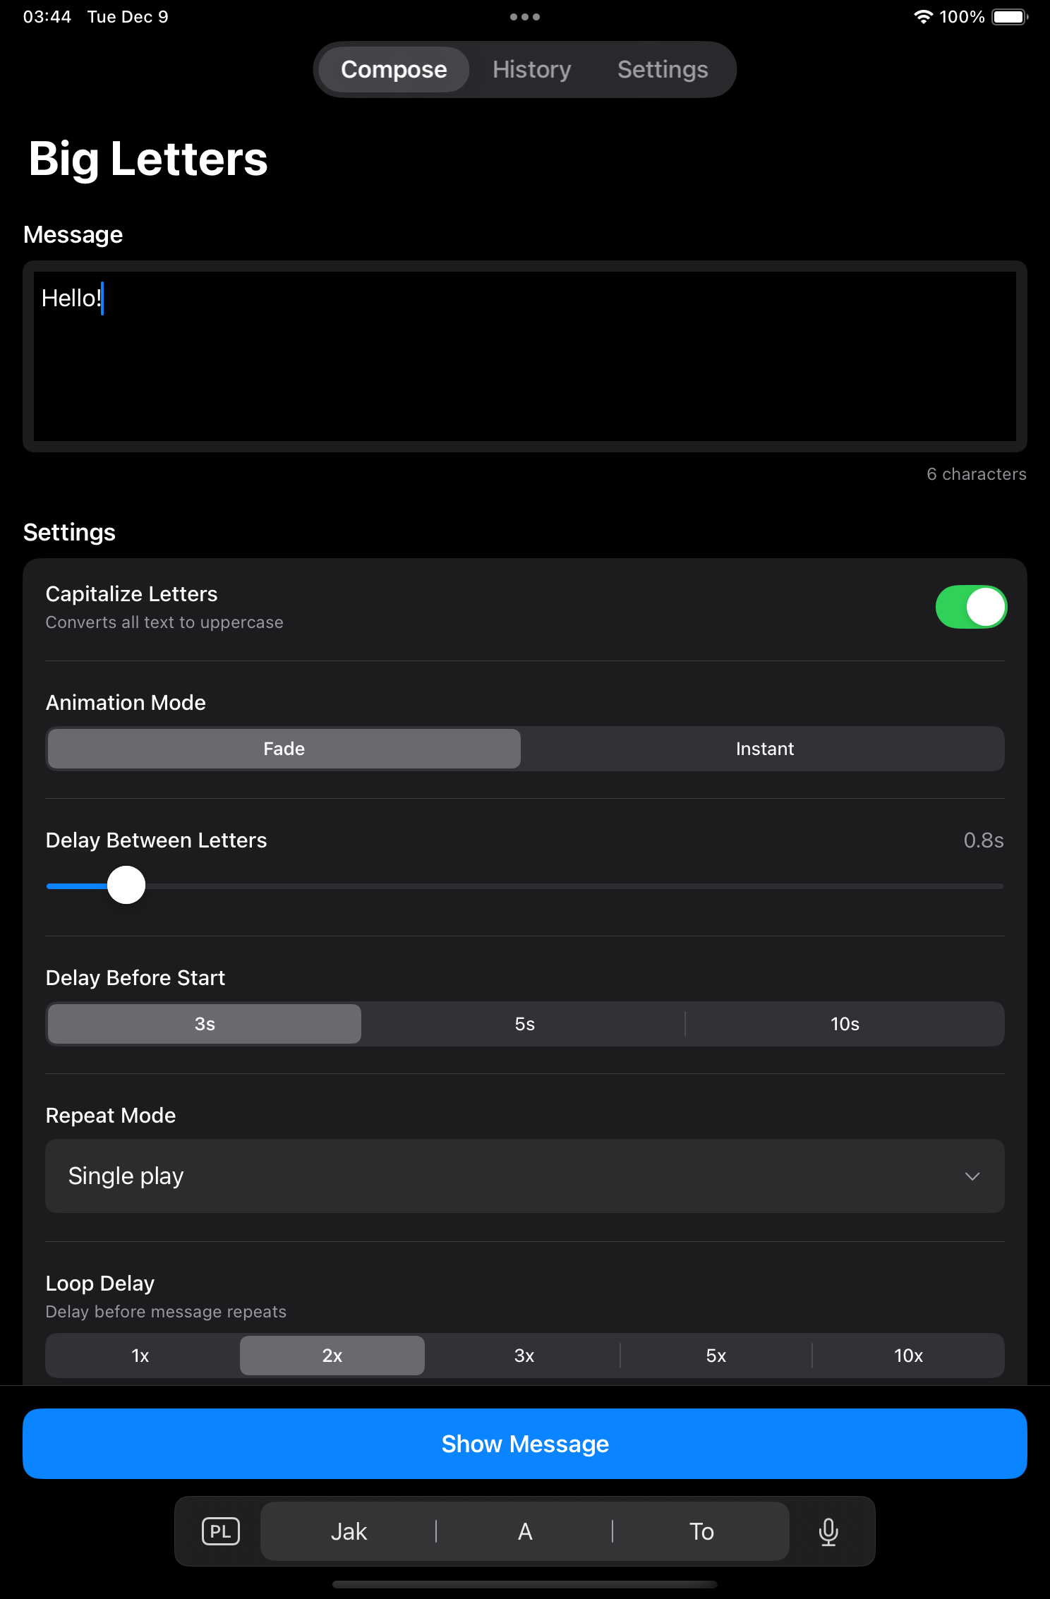Tap the PL keyboard language icon

coord(221,1532)
